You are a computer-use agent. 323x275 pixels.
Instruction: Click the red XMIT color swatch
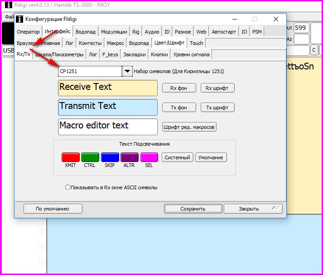pos(70,157)
